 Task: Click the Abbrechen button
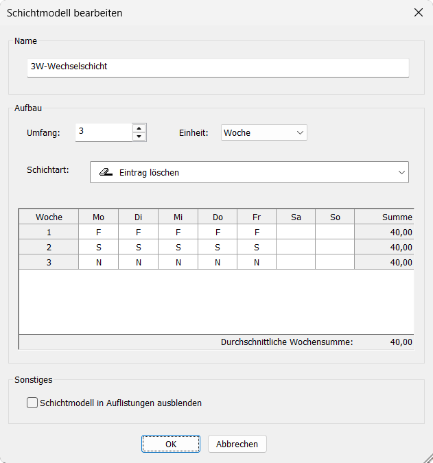point(237,444)
